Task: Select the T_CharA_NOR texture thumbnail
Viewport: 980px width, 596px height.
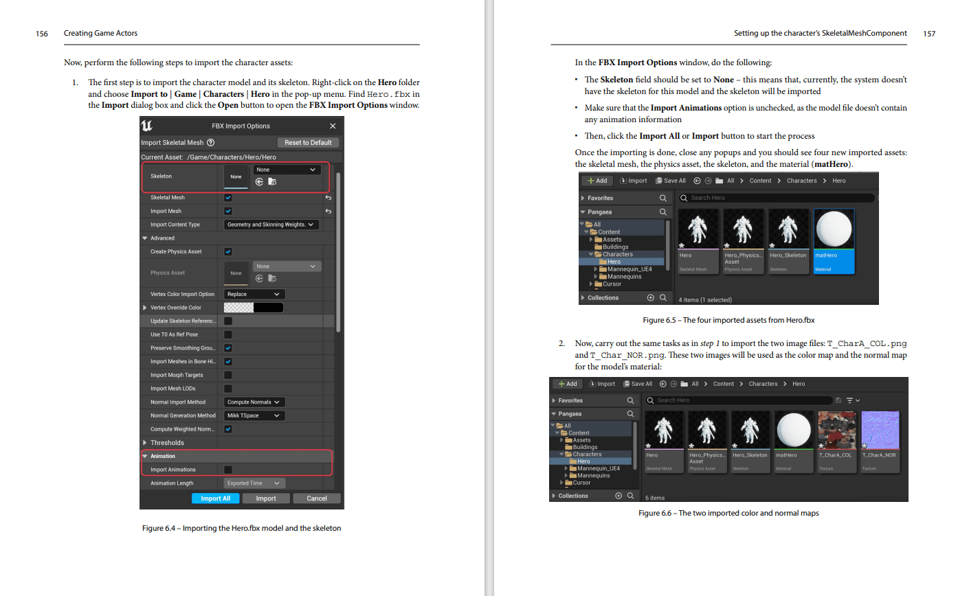Action: pyautogui.click(x=880, y=431)
